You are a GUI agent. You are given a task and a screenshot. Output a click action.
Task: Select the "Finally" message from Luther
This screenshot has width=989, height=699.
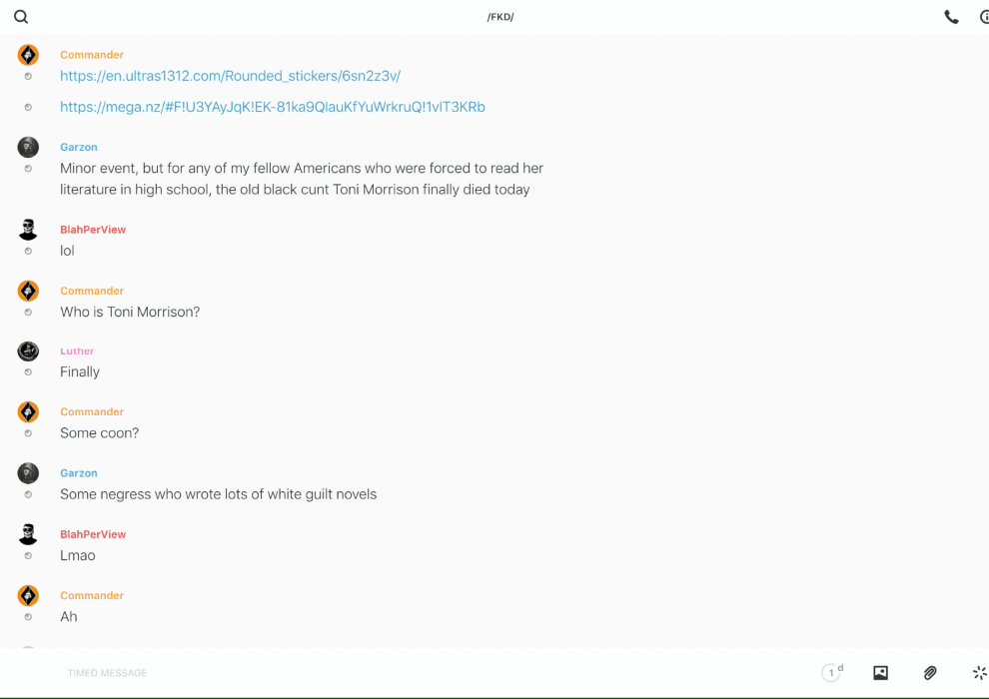[80, 372]
